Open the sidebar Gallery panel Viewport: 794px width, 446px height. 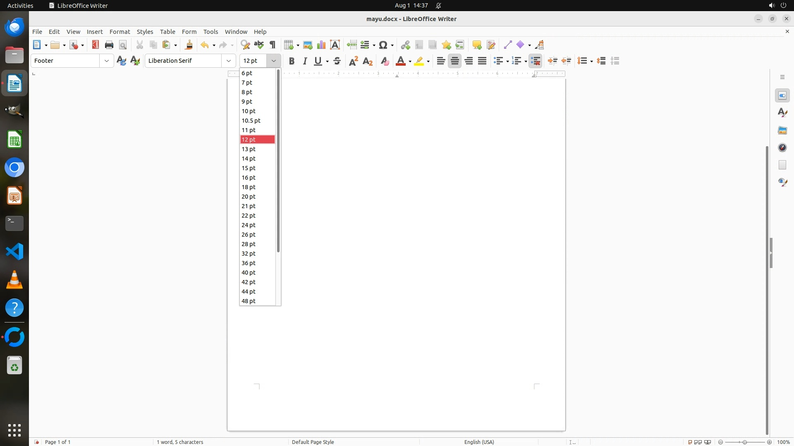782,130
